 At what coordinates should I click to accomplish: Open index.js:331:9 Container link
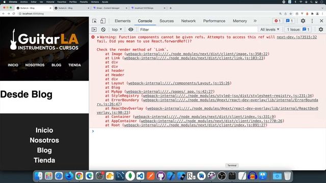204,116
